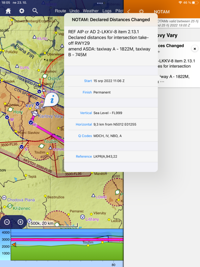This screenshot has height=267, width=200.
Task: Open the Weather menu
Action: pyautogui.click(x=91, y=11)
